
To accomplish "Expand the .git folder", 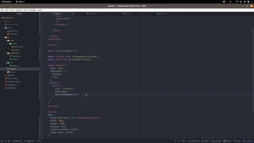I will tap(4, 21).
